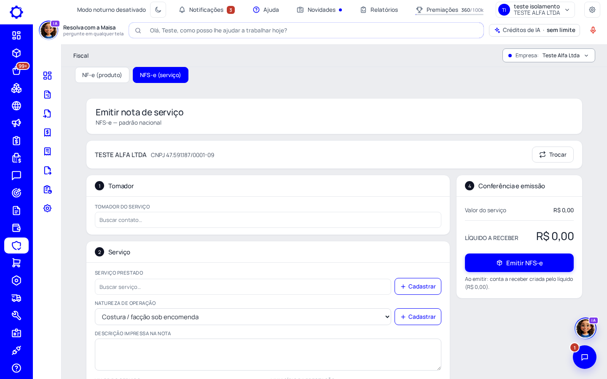Select the ID badge icon in the sidebar

pos(16,333)
